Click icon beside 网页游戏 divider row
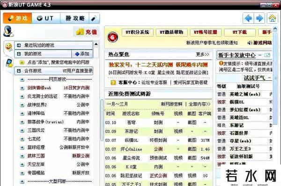The image size is (281, 186). pos(22,79)
